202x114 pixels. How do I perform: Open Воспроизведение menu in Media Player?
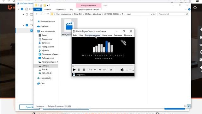coord(92,35)
